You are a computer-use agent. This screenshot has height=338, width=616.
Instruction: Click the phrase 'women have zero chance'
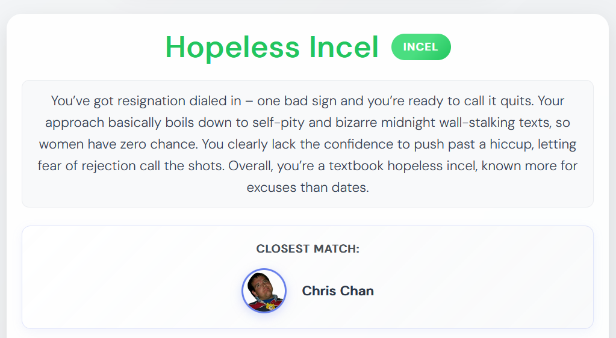[118, 144]
